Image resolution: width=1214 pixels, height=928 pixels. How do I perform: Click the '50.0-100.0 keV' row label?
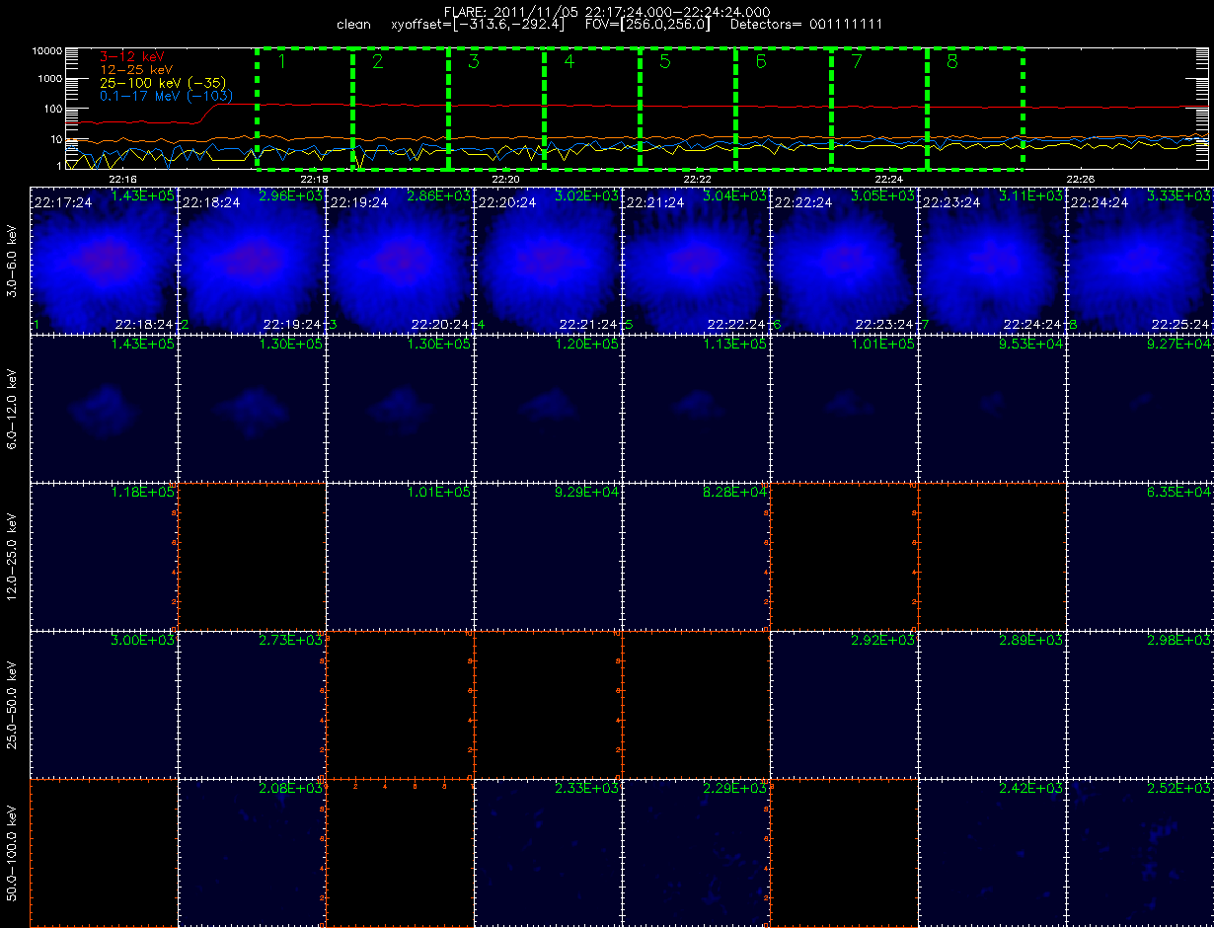(12, 852)
